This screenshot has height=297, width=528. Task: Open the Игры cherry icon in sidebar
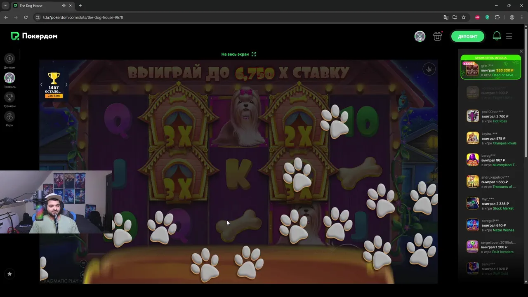[9, 116]
